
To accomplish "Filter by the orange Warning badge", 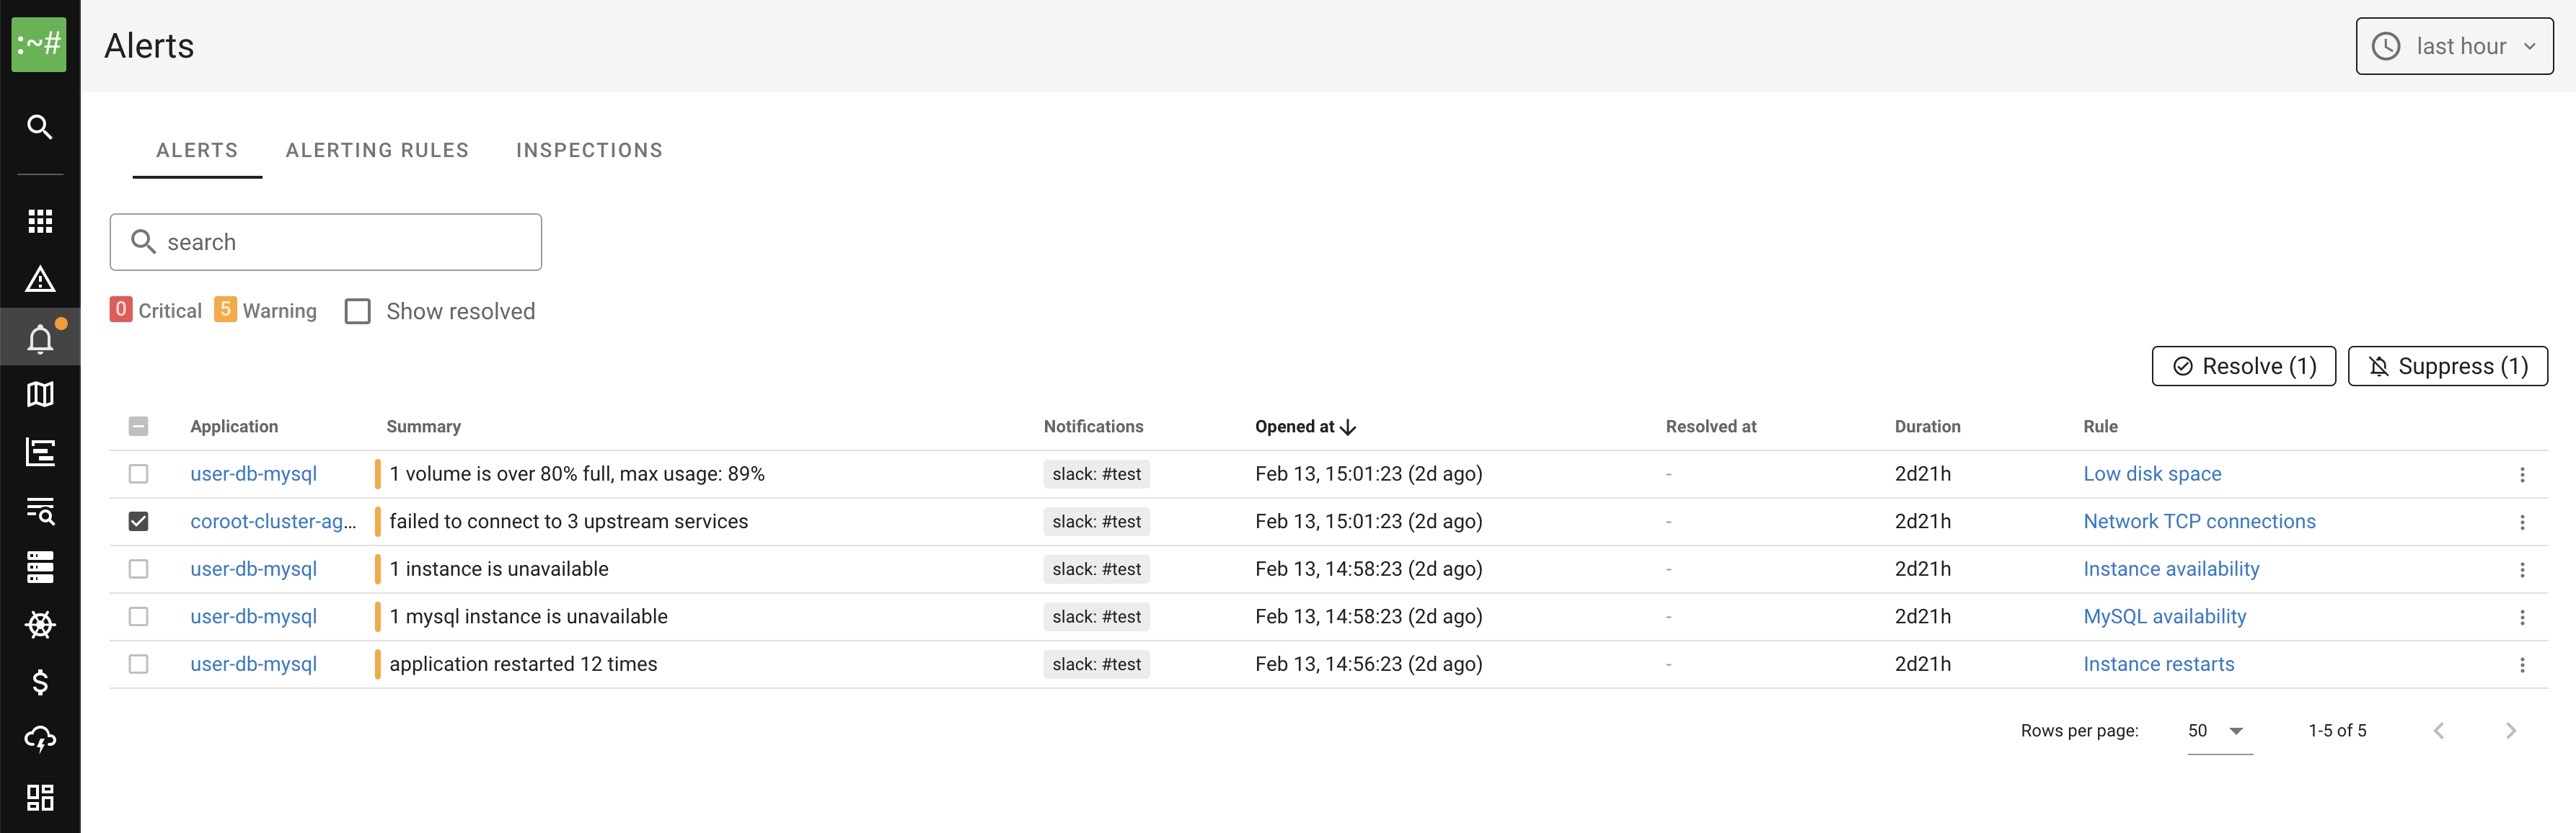I will click(226, 311).
